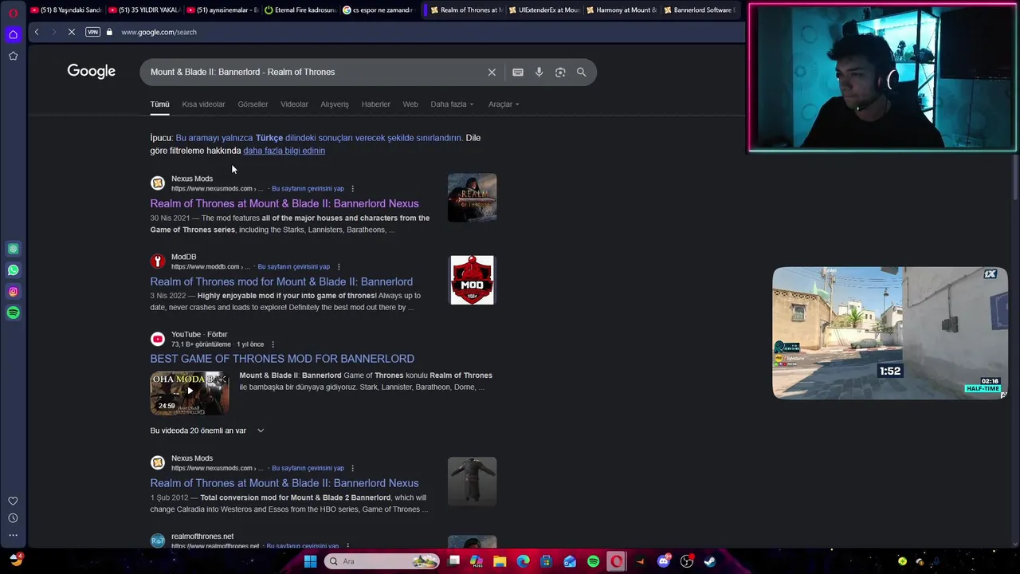Switch to 'cs espor ne zamandır' tab
Screen dimensions: 1020x574
378,10
